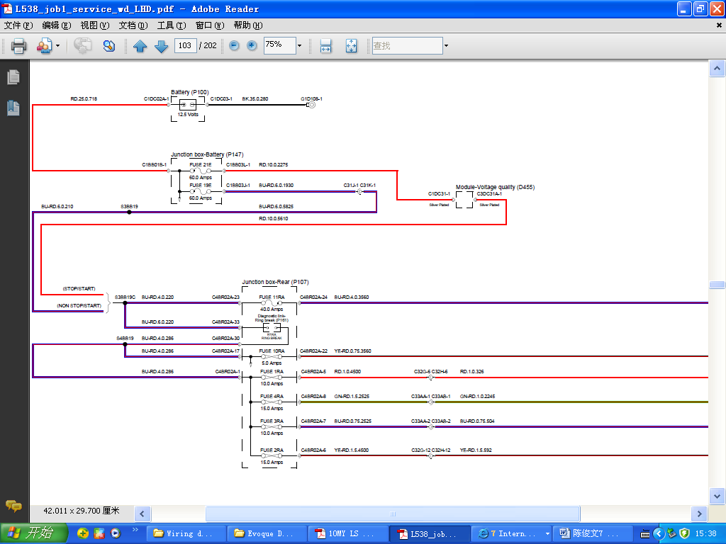Open the 文档(D) menu

coord(133,25)
